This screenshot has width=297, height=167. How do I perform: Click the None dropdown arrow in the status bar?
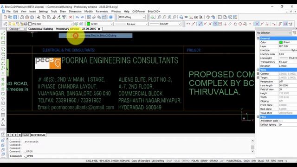[286, 161]
